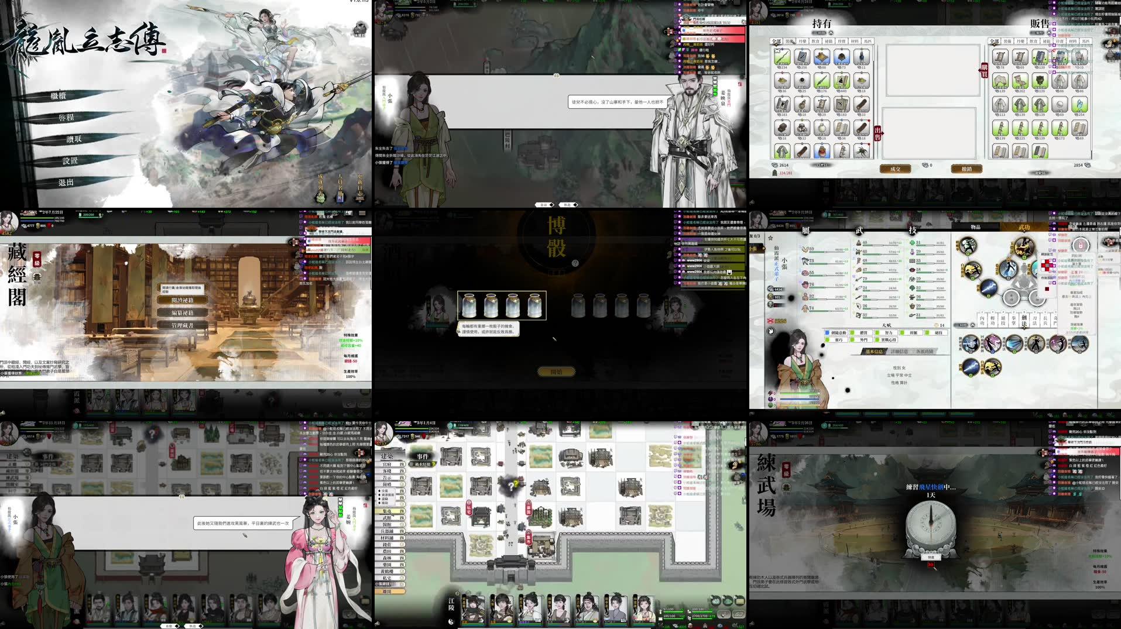Expand 集市 entry in building list

(x=390, y=511)
